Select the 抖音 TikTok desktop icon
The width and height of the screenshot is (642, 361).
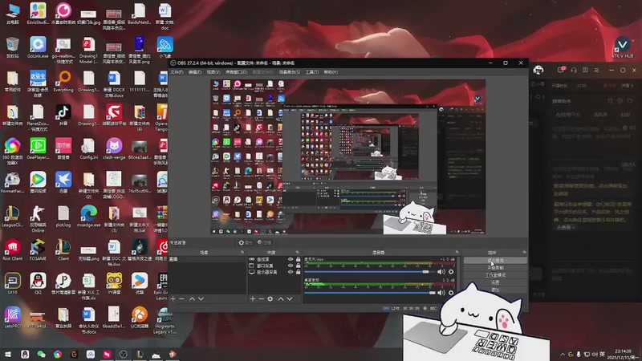pyautogui.click(x=63, y=115)
